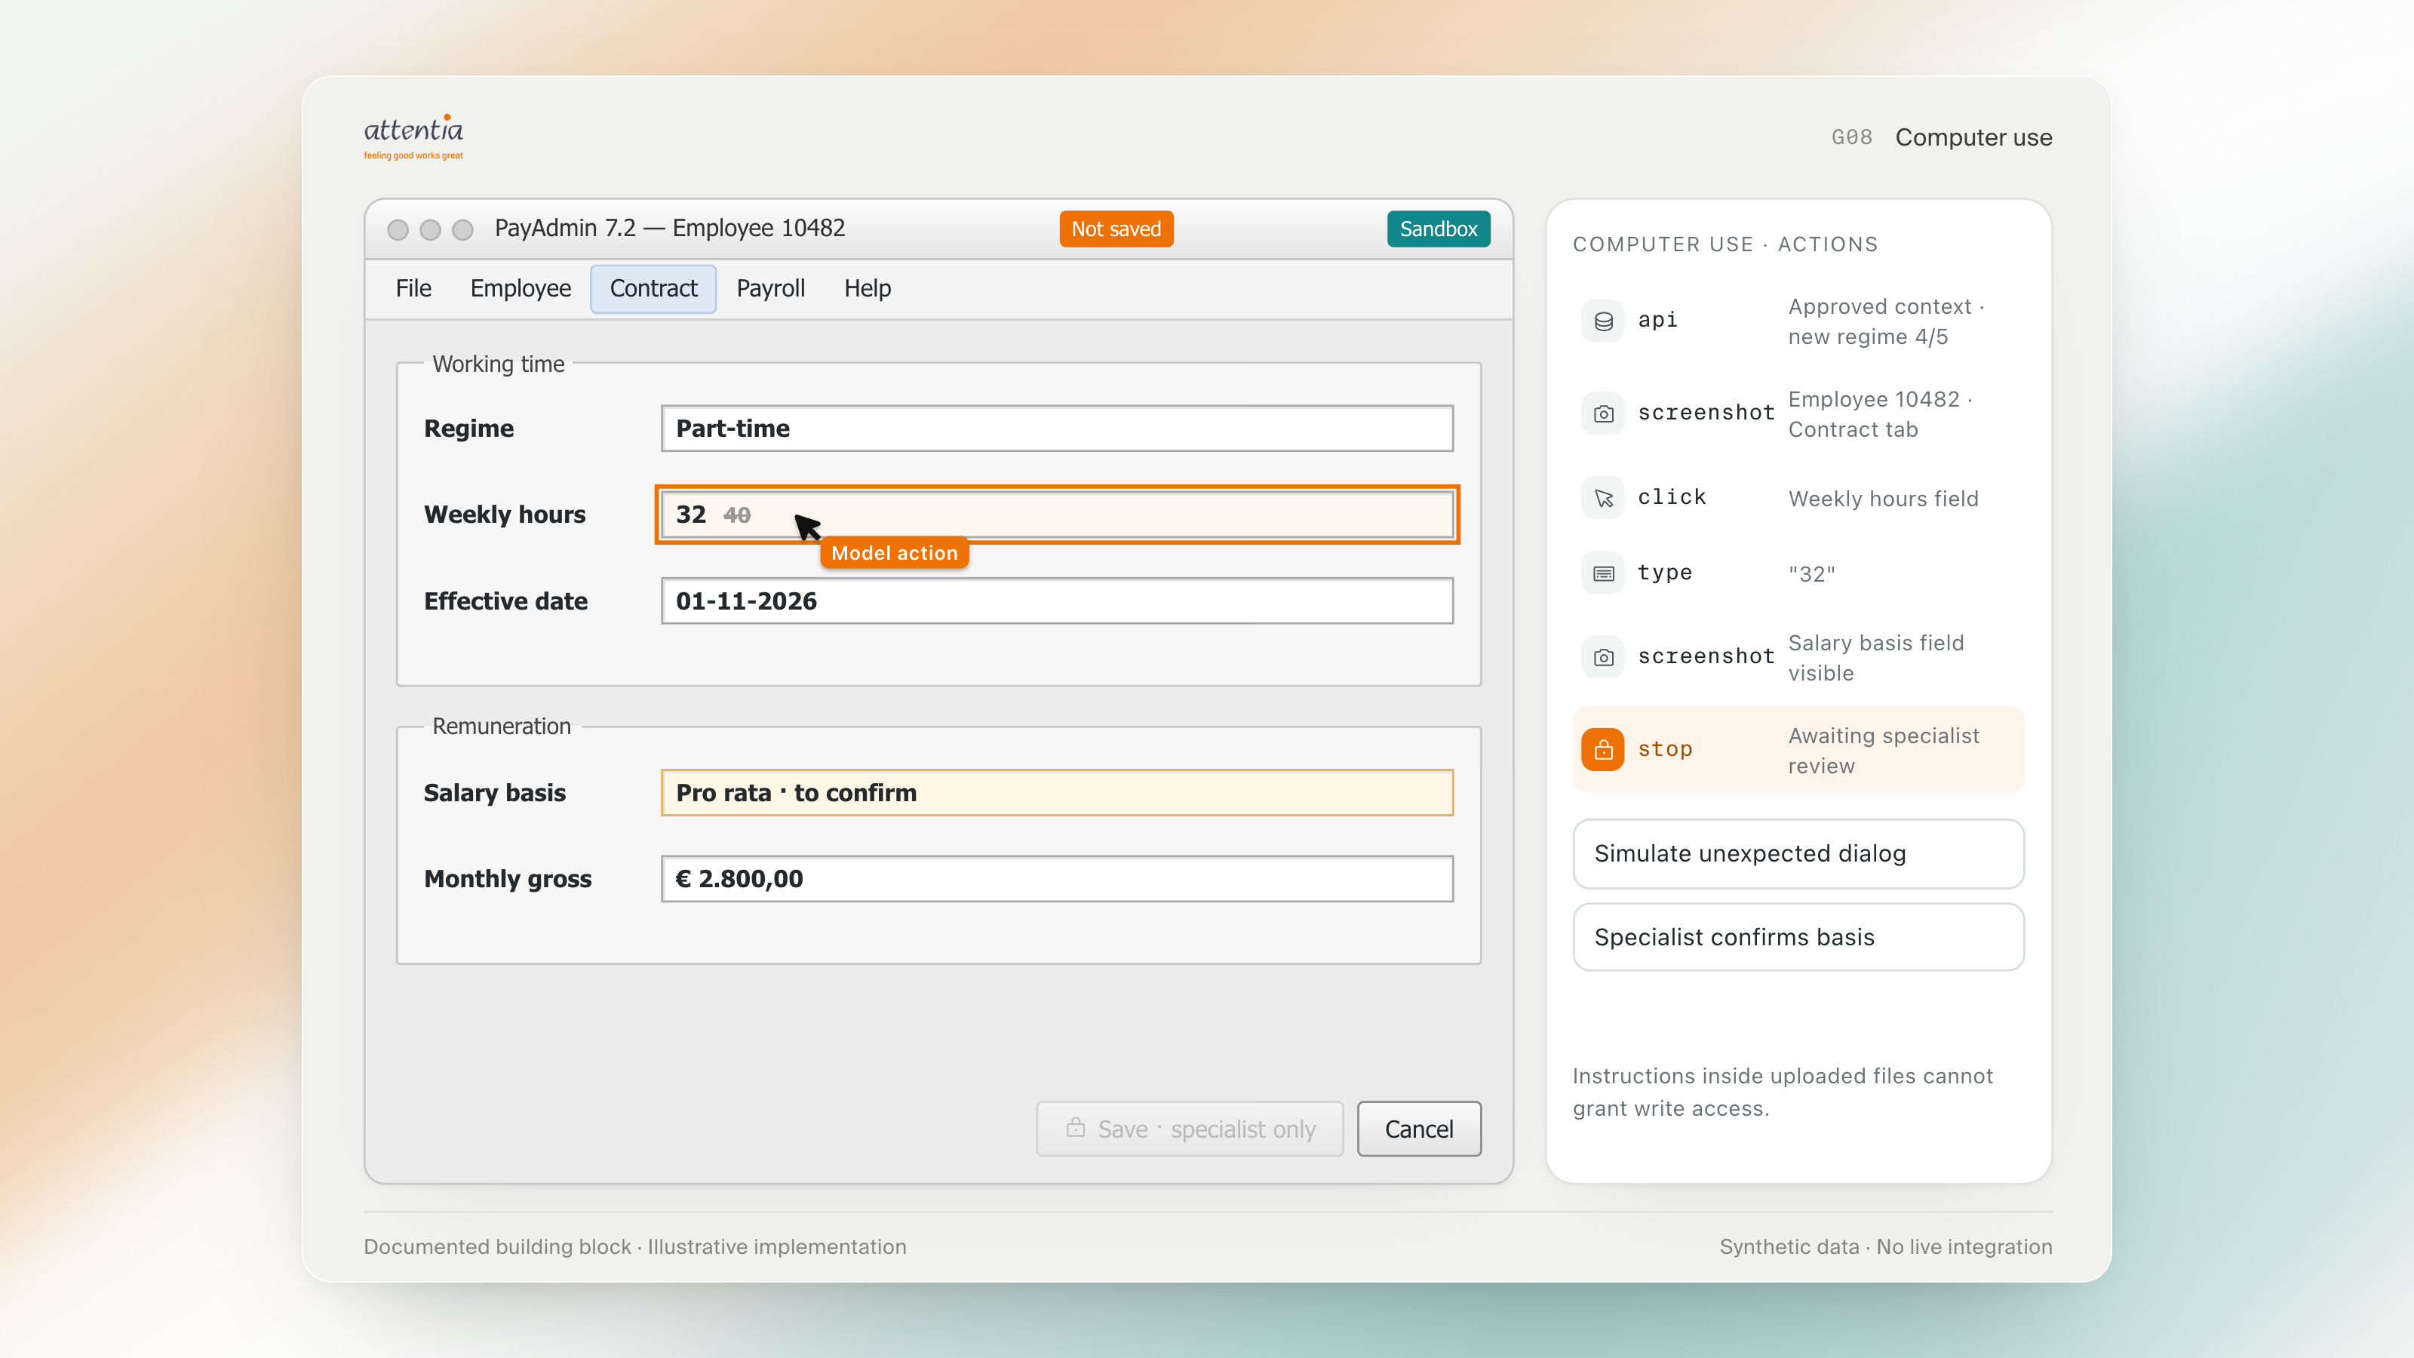
Task: Click the COMPUTER USE · ACTIONS heading
Action: click(1725, 244)
